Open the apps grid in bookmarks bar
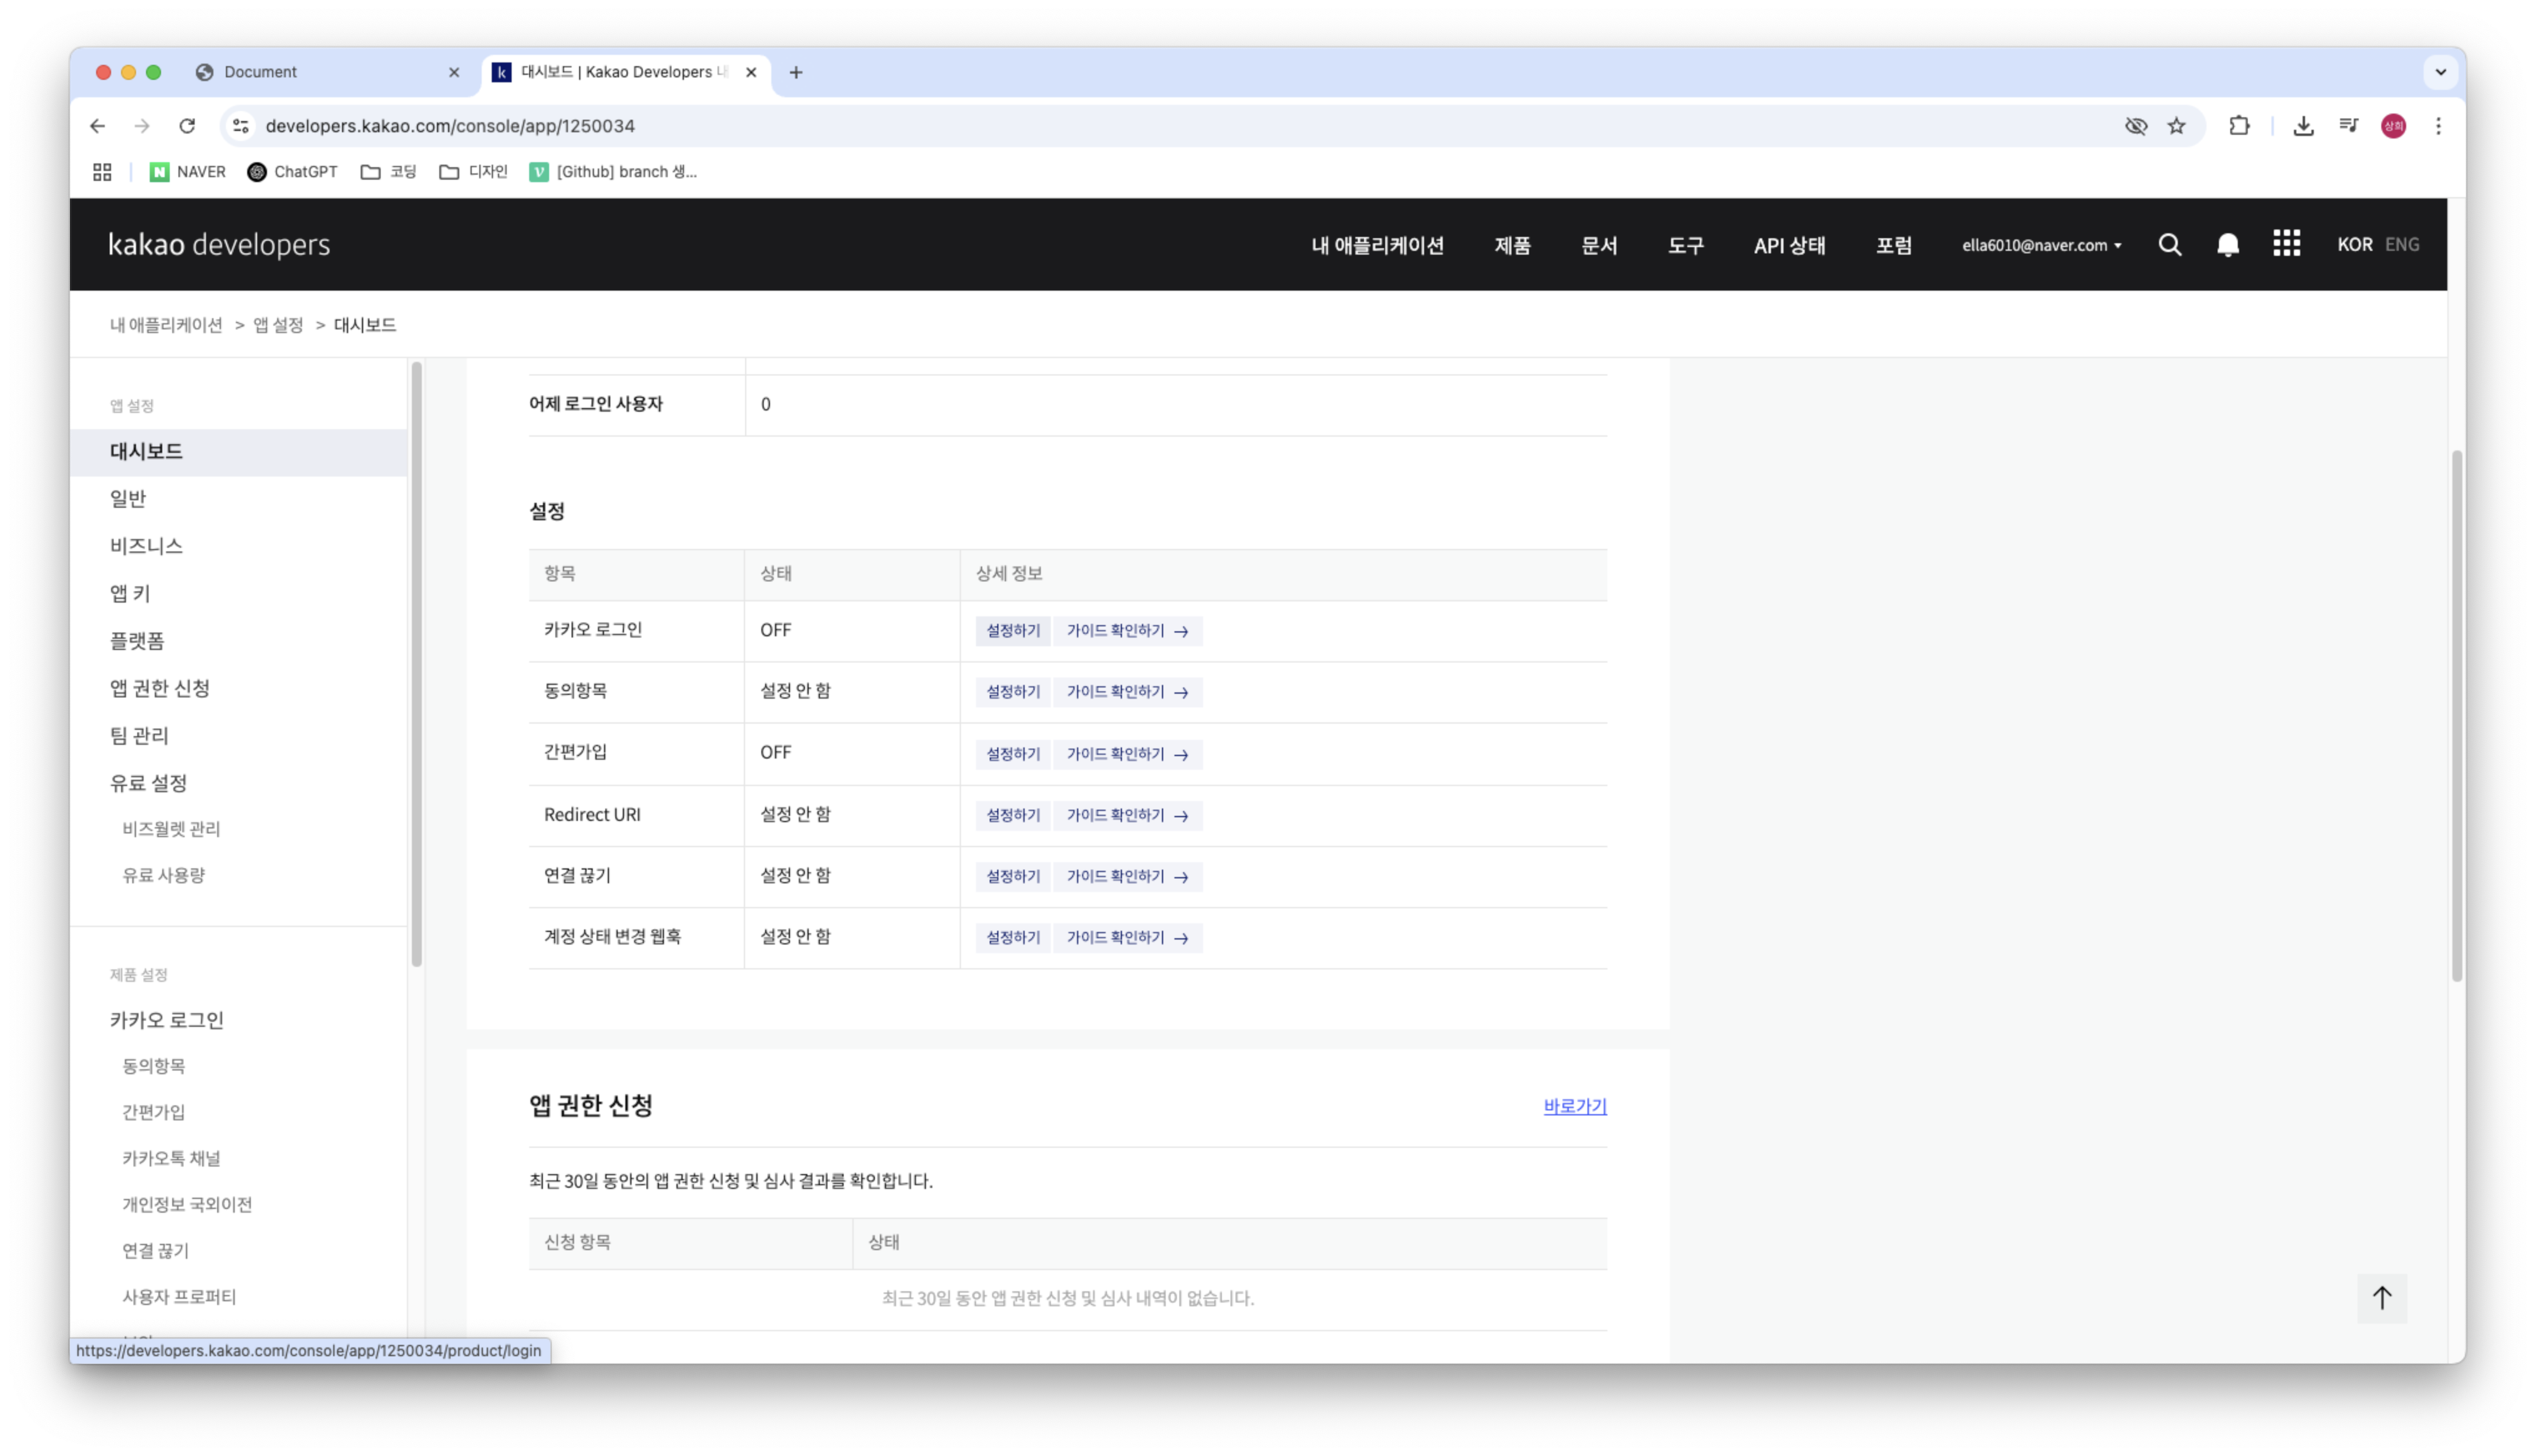The width and height of the screenshot is (2536, 1456). pos(102,172)
